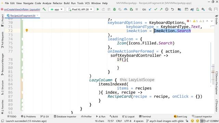This screenshot has height=123, width=219.
Task: Open the AVD Manager device icon
Action: click(197, 9)
